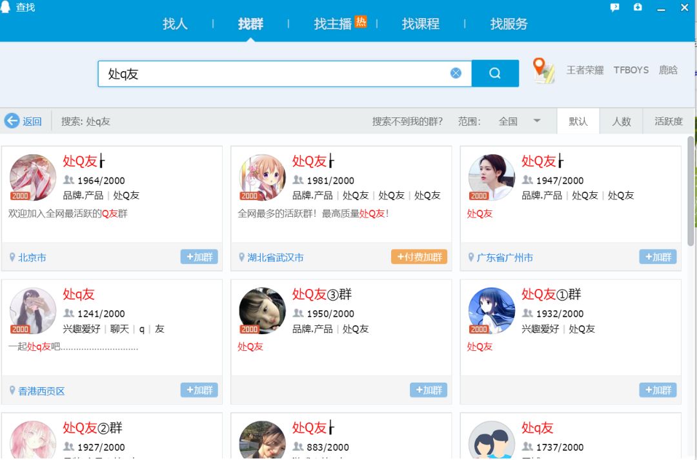Screen dimensions: 697x460
Task: Open avatar of 1964/2000 group
Action: [x=33, y=177]
